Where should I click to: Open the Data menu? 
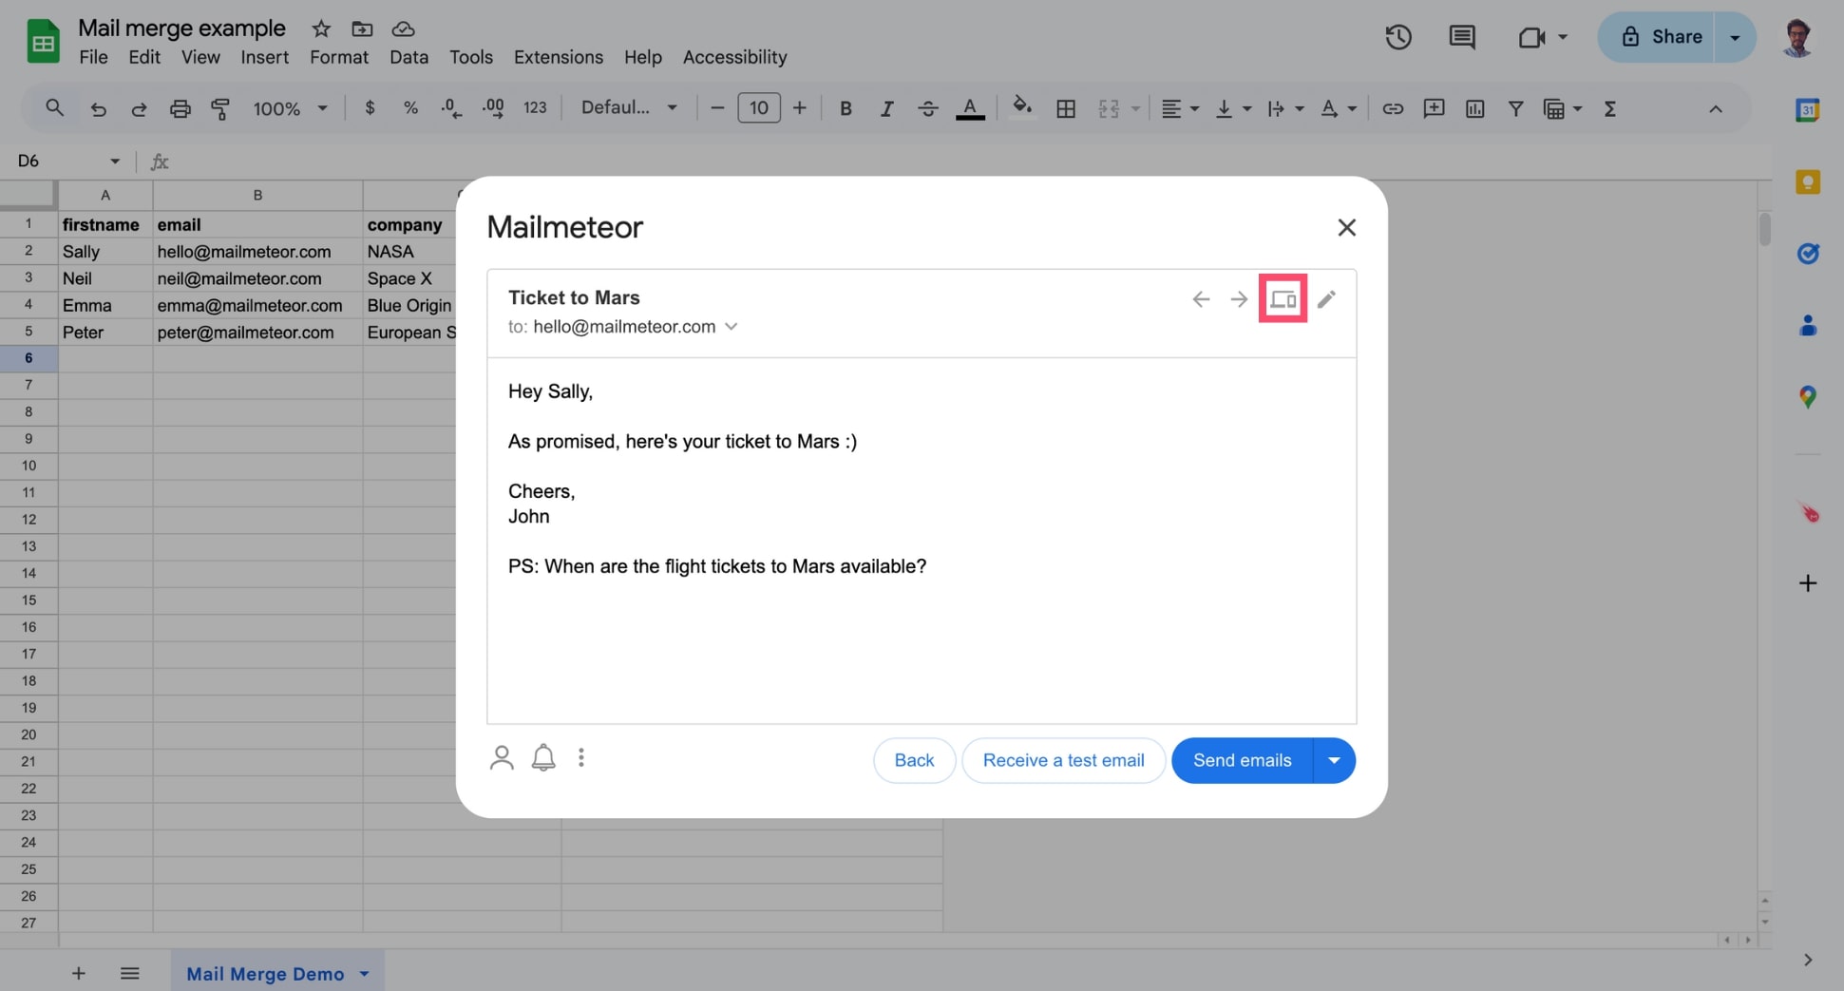409,57
